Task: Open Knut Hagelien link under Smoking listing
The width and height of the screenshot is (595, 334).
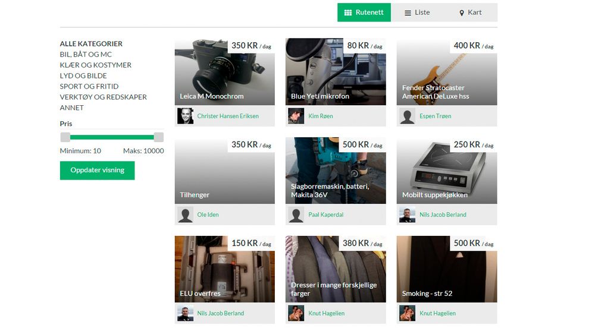Action: (x=437, y=313)
